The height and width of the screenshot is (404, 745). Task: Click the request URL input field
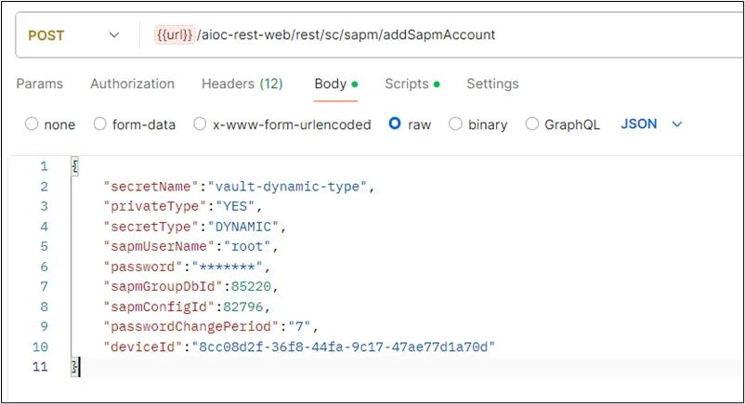442,35
